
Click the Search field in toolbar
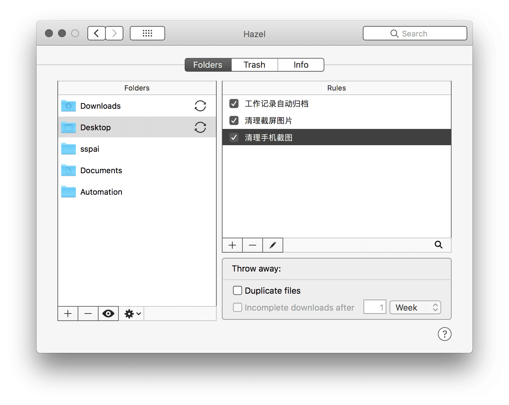point(415,34)
